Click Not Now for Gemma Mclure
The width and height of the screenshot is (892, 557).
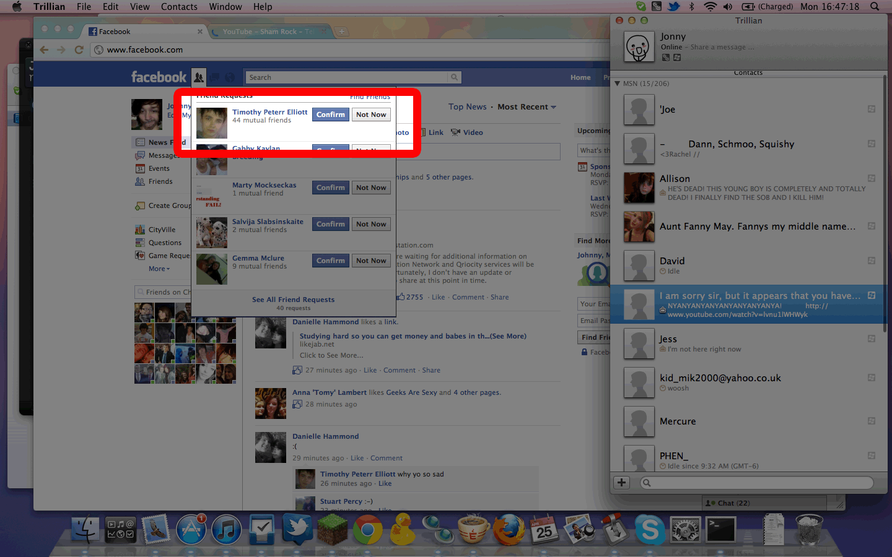371,261
